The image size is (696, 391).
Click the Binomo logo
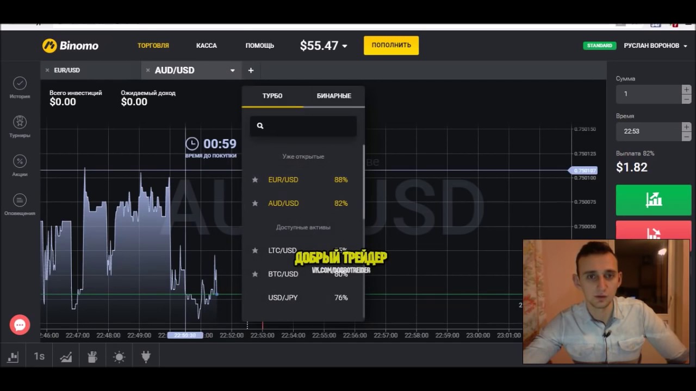point(71,46)
